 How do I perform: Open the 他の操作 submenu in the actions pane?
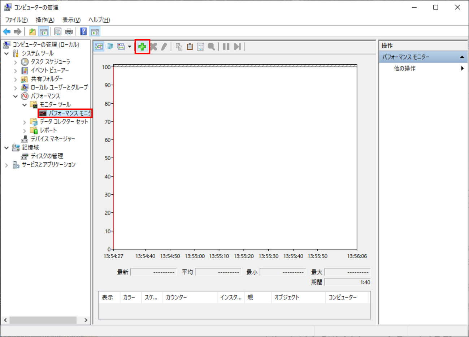pyautogui.click(x=423, y=68)
